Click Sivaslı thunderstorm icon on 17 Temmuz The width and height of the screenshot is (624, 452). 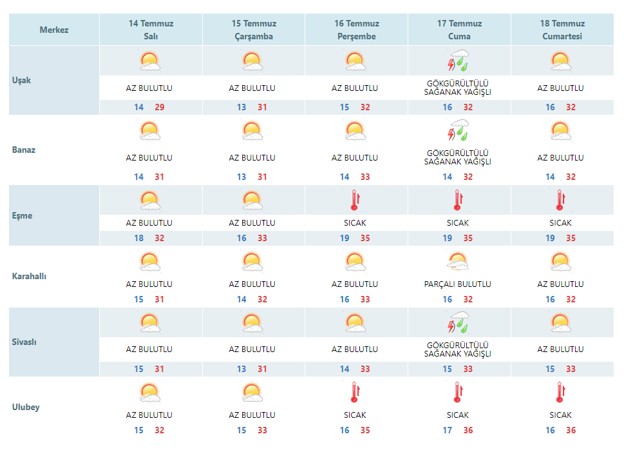(459, 322)
